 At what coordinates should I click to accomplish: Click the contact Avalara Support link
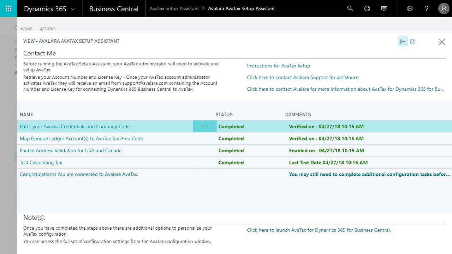click(x=303, y=77)
